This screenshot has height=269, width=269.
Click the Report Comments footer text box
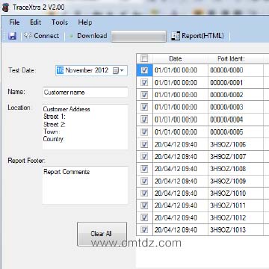point(85,185)
